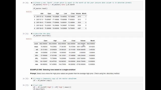Select the Out[4] output prompt
Viewport: 161px width, 90px height.
tap(29, 12)
